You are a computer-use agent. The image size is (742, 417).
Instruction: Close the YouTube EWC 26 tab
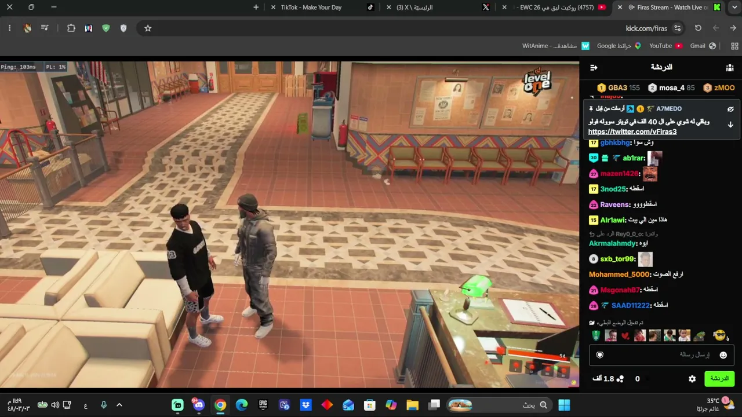(x=504, y=8)
